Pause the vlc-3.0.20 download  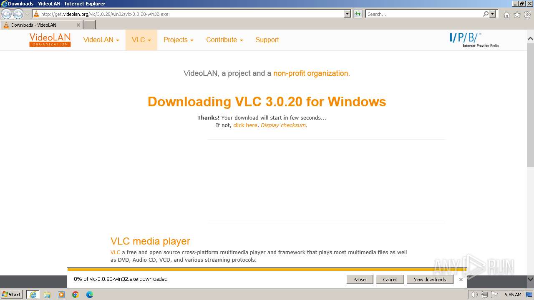click(x=359, y=280)
